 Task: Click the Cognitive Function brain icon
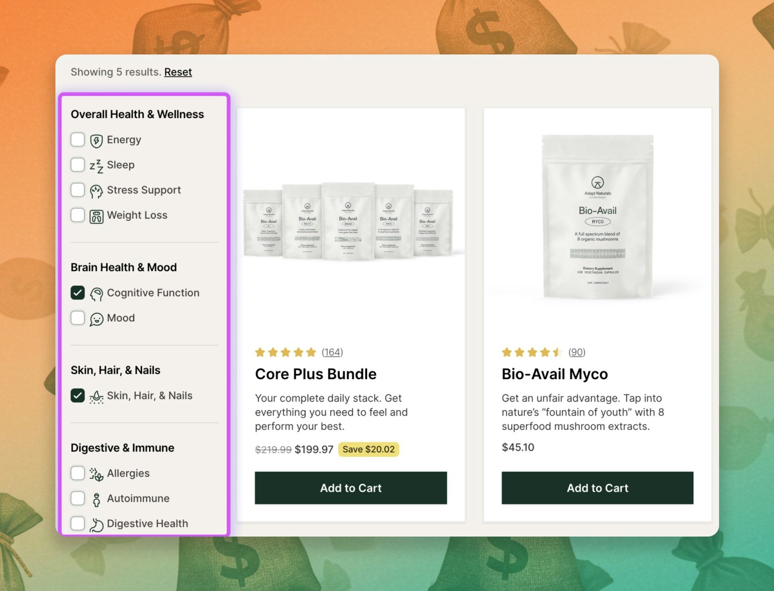tap(96, 294)
